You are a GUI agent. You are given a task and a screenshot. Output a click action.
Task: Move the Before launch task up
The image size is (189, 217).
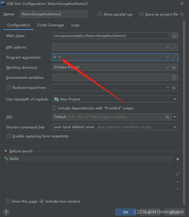(178, 182)
